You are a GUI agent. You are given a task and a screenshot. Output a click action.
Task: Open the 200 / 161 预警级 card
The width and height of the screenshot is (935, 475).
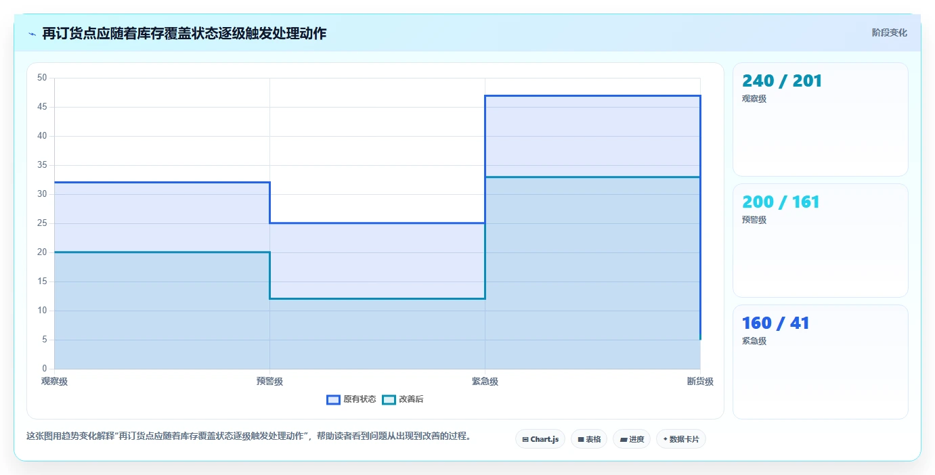tap(821, 241)
